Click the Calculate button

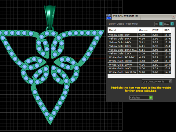tap(141, 98)
